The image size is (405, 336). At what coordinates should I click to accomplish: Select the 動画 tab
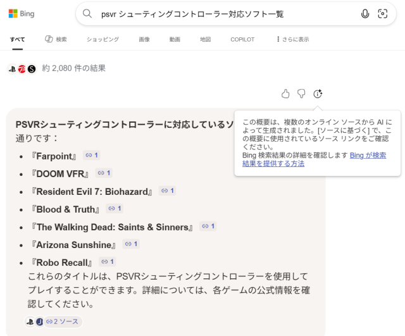coord(175,39)
